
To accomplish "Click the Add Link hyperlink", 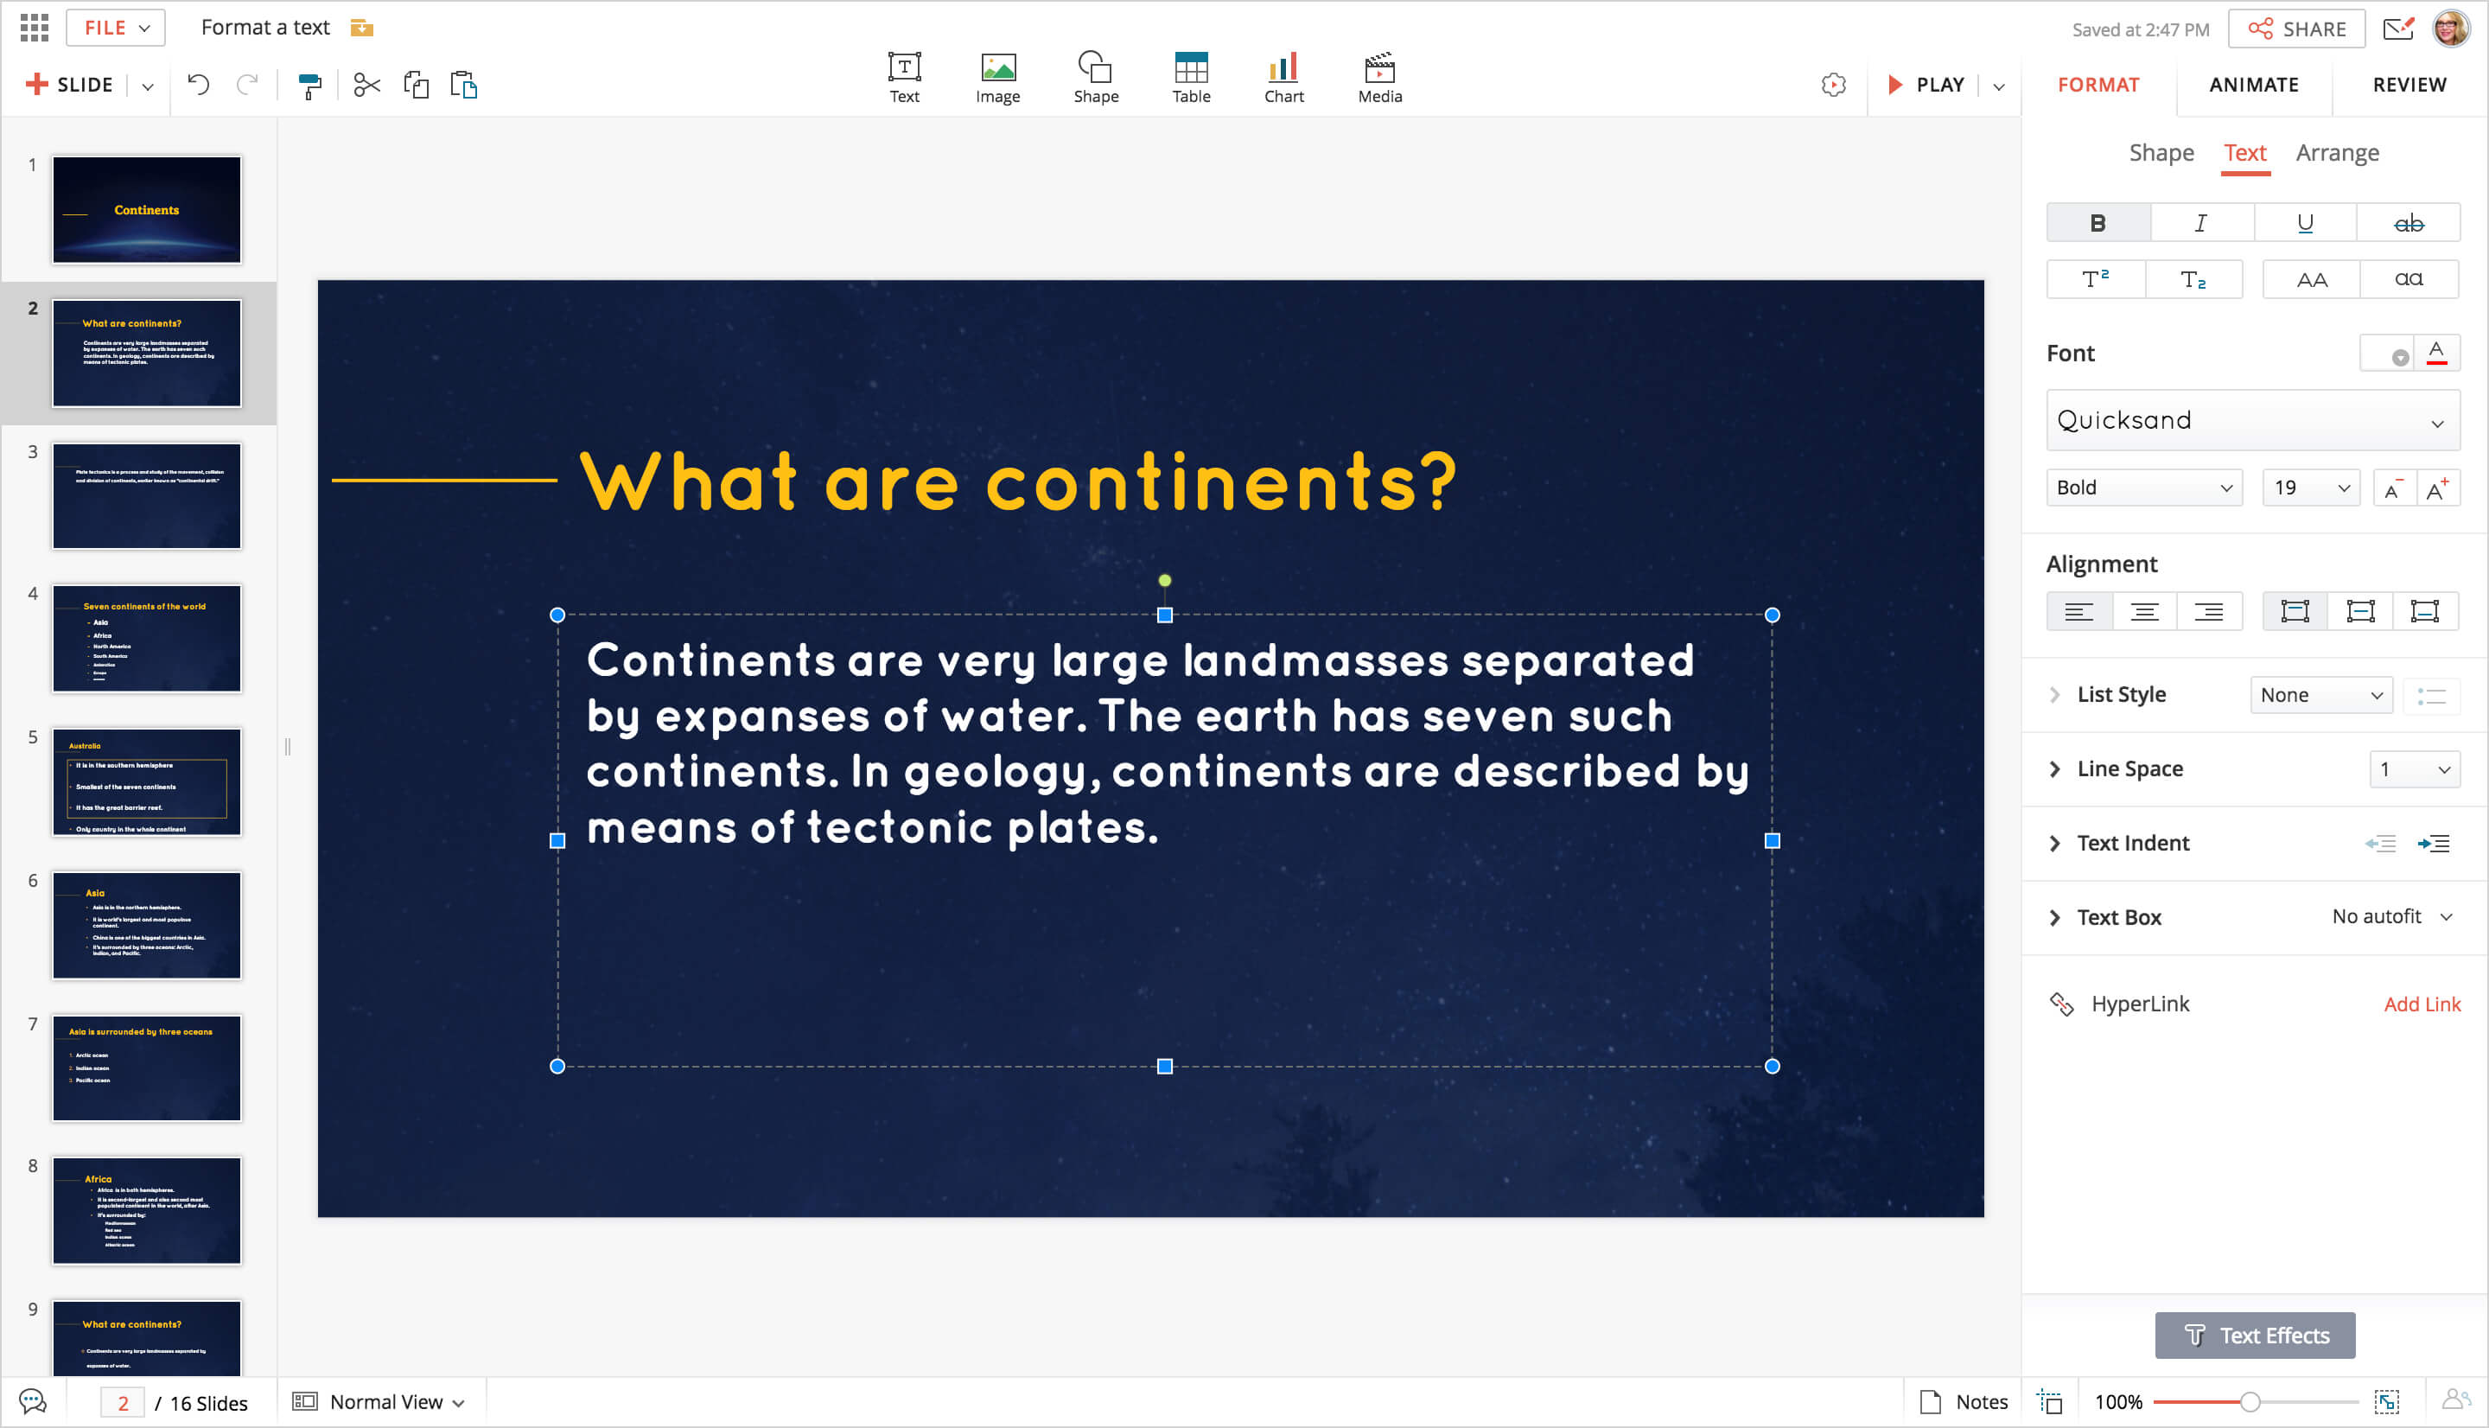I will (x=2422, y=1004).
